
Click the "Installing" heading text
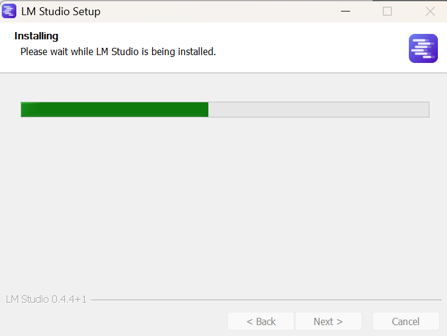(x=36, y=36)
